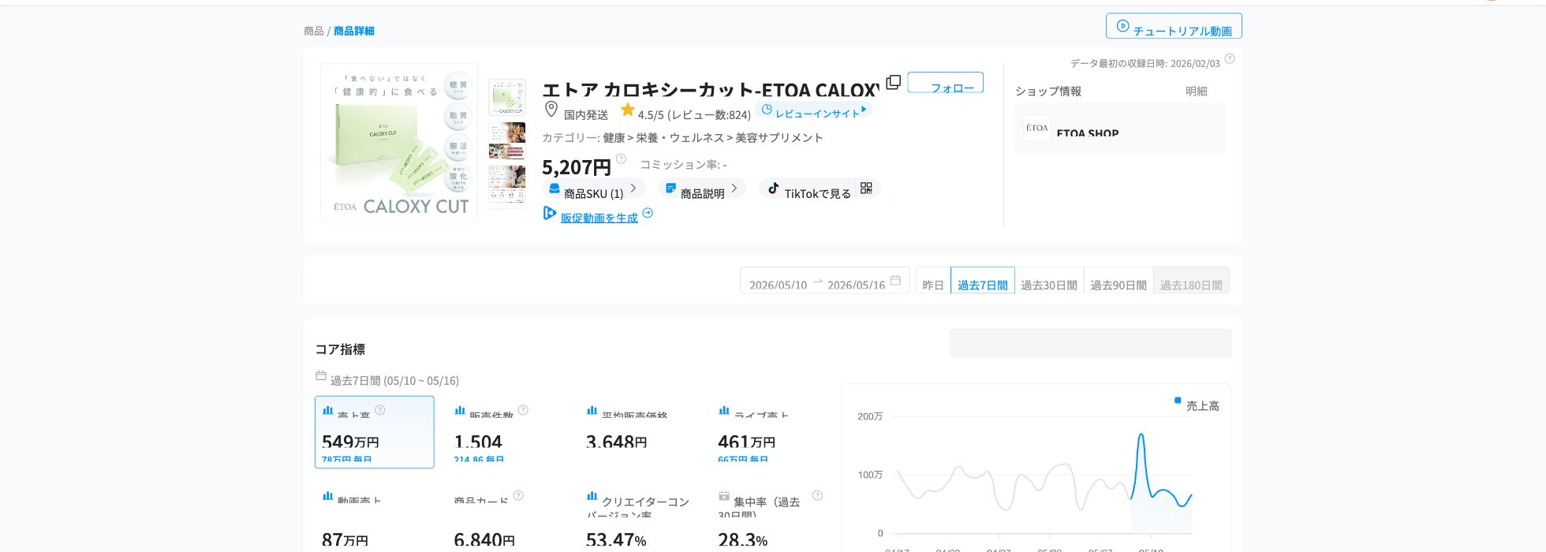Click the コミッション率 label
Viewport: 1546px width, 552px height.
point(679,164)
